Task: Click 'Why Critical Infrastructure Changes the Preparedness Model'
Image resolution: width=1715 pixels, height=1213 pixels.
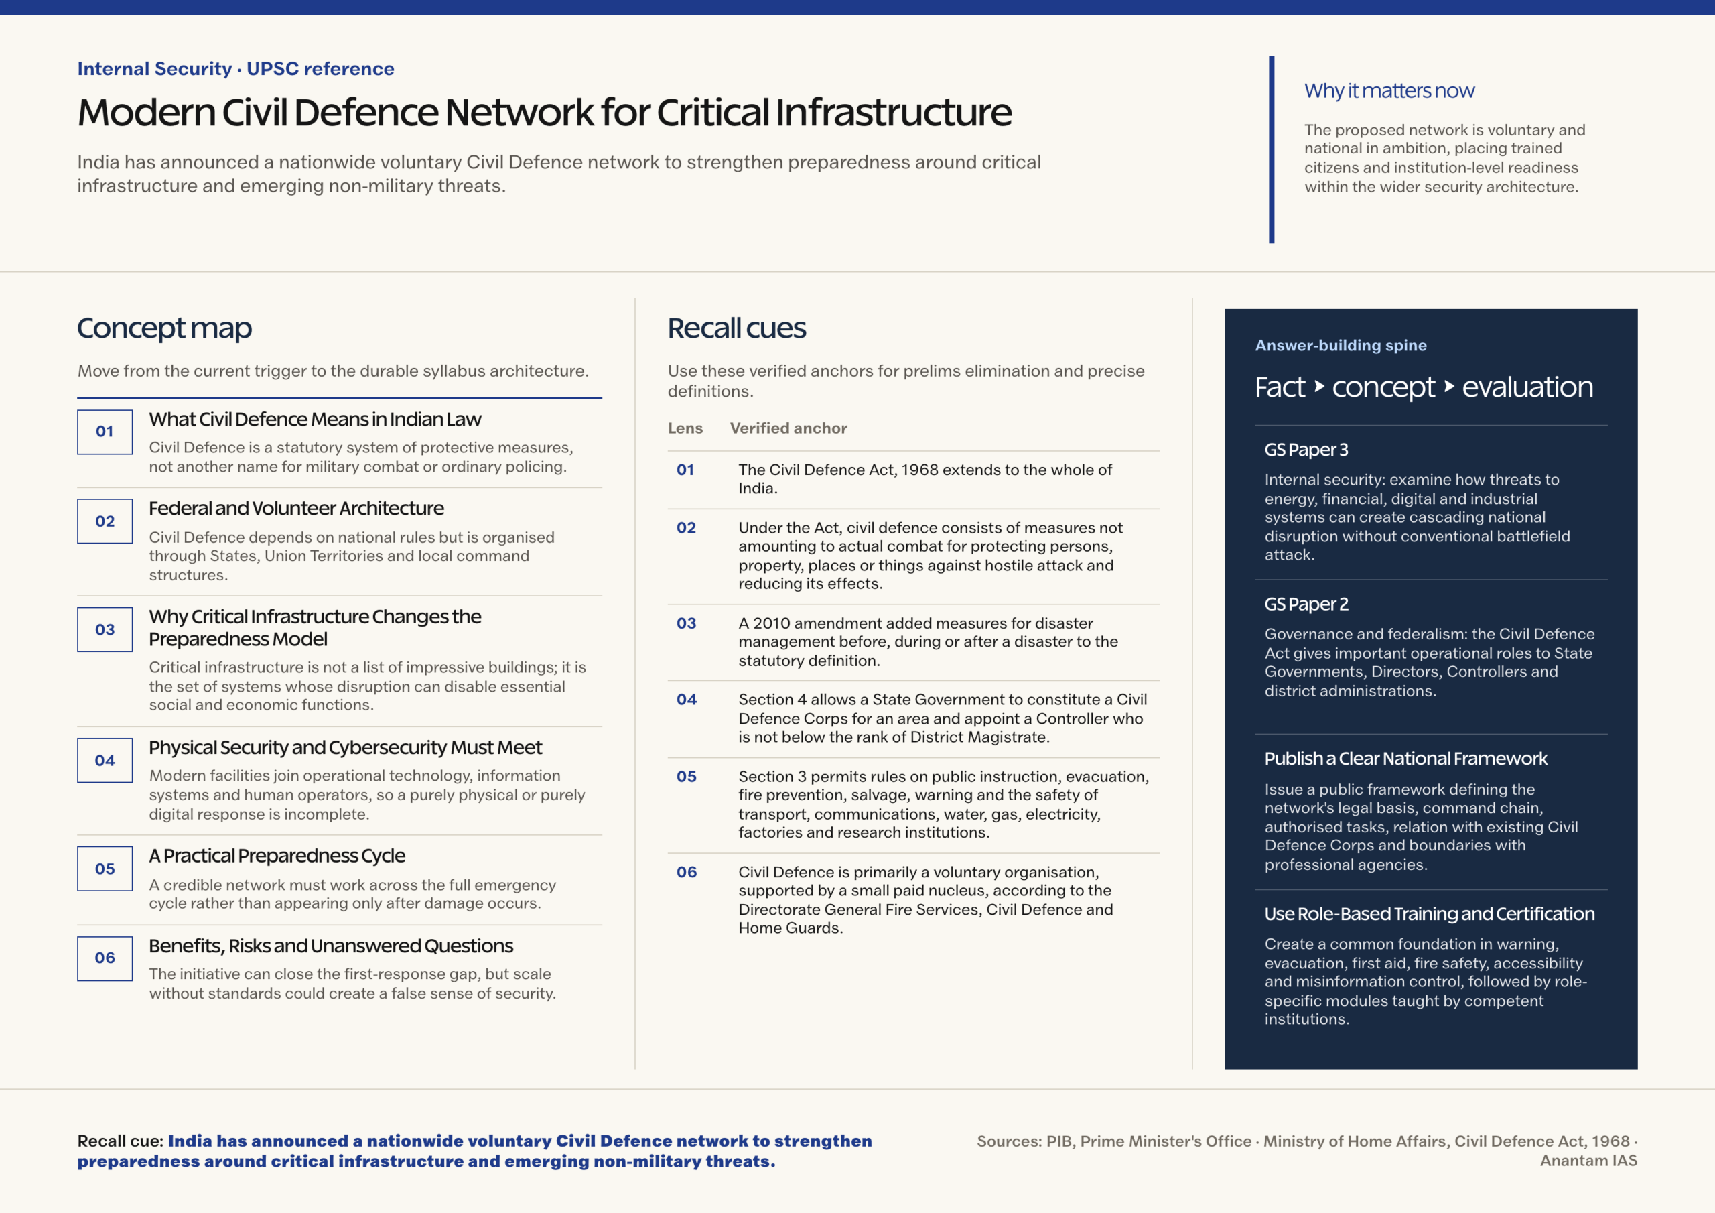Action: coord(314,628)
